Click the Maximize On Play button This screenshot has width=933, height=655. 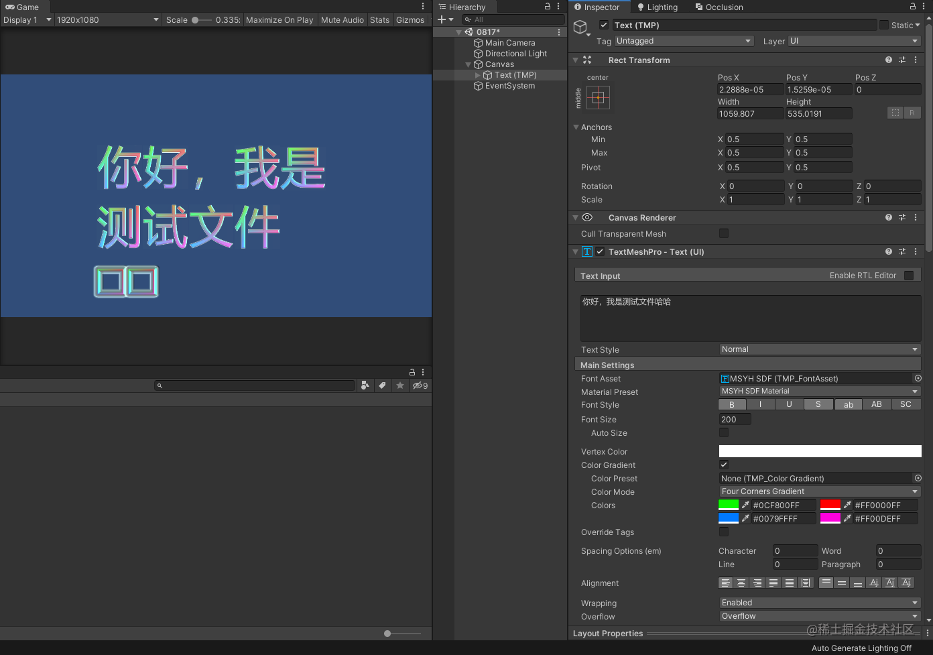pyautogui.click(x=279, y=19)
